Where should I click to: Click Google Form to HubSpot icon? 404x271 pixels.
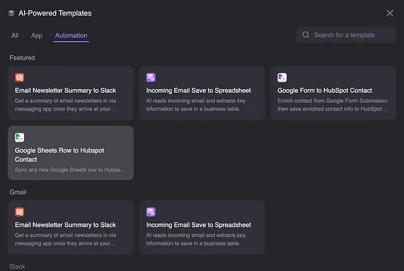pyautogui.click(x=282, y=77)
